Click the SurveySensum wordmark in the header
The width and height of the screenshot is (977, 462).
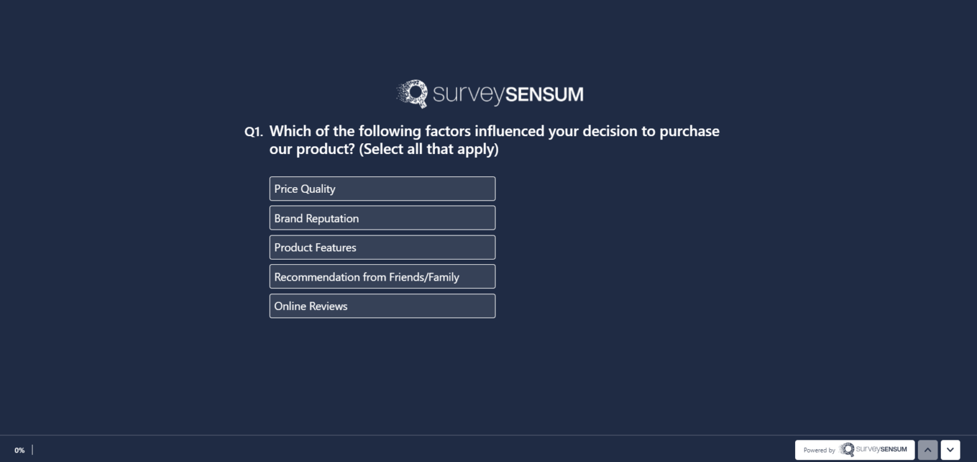[508, 95]
